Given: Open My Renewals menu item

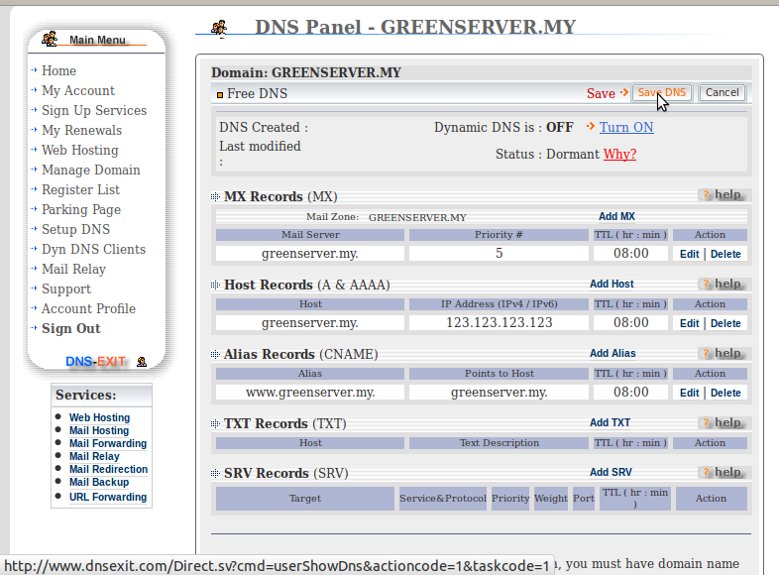Looking at the screenshot, I should click(81, 130).
